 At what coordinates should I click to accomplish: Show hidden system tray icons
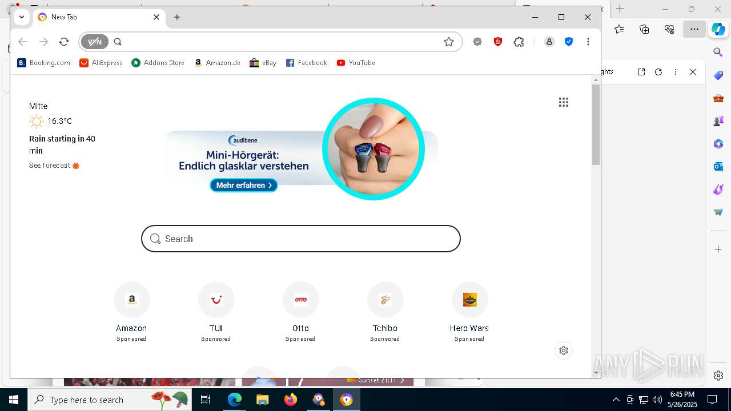(616, 400)
